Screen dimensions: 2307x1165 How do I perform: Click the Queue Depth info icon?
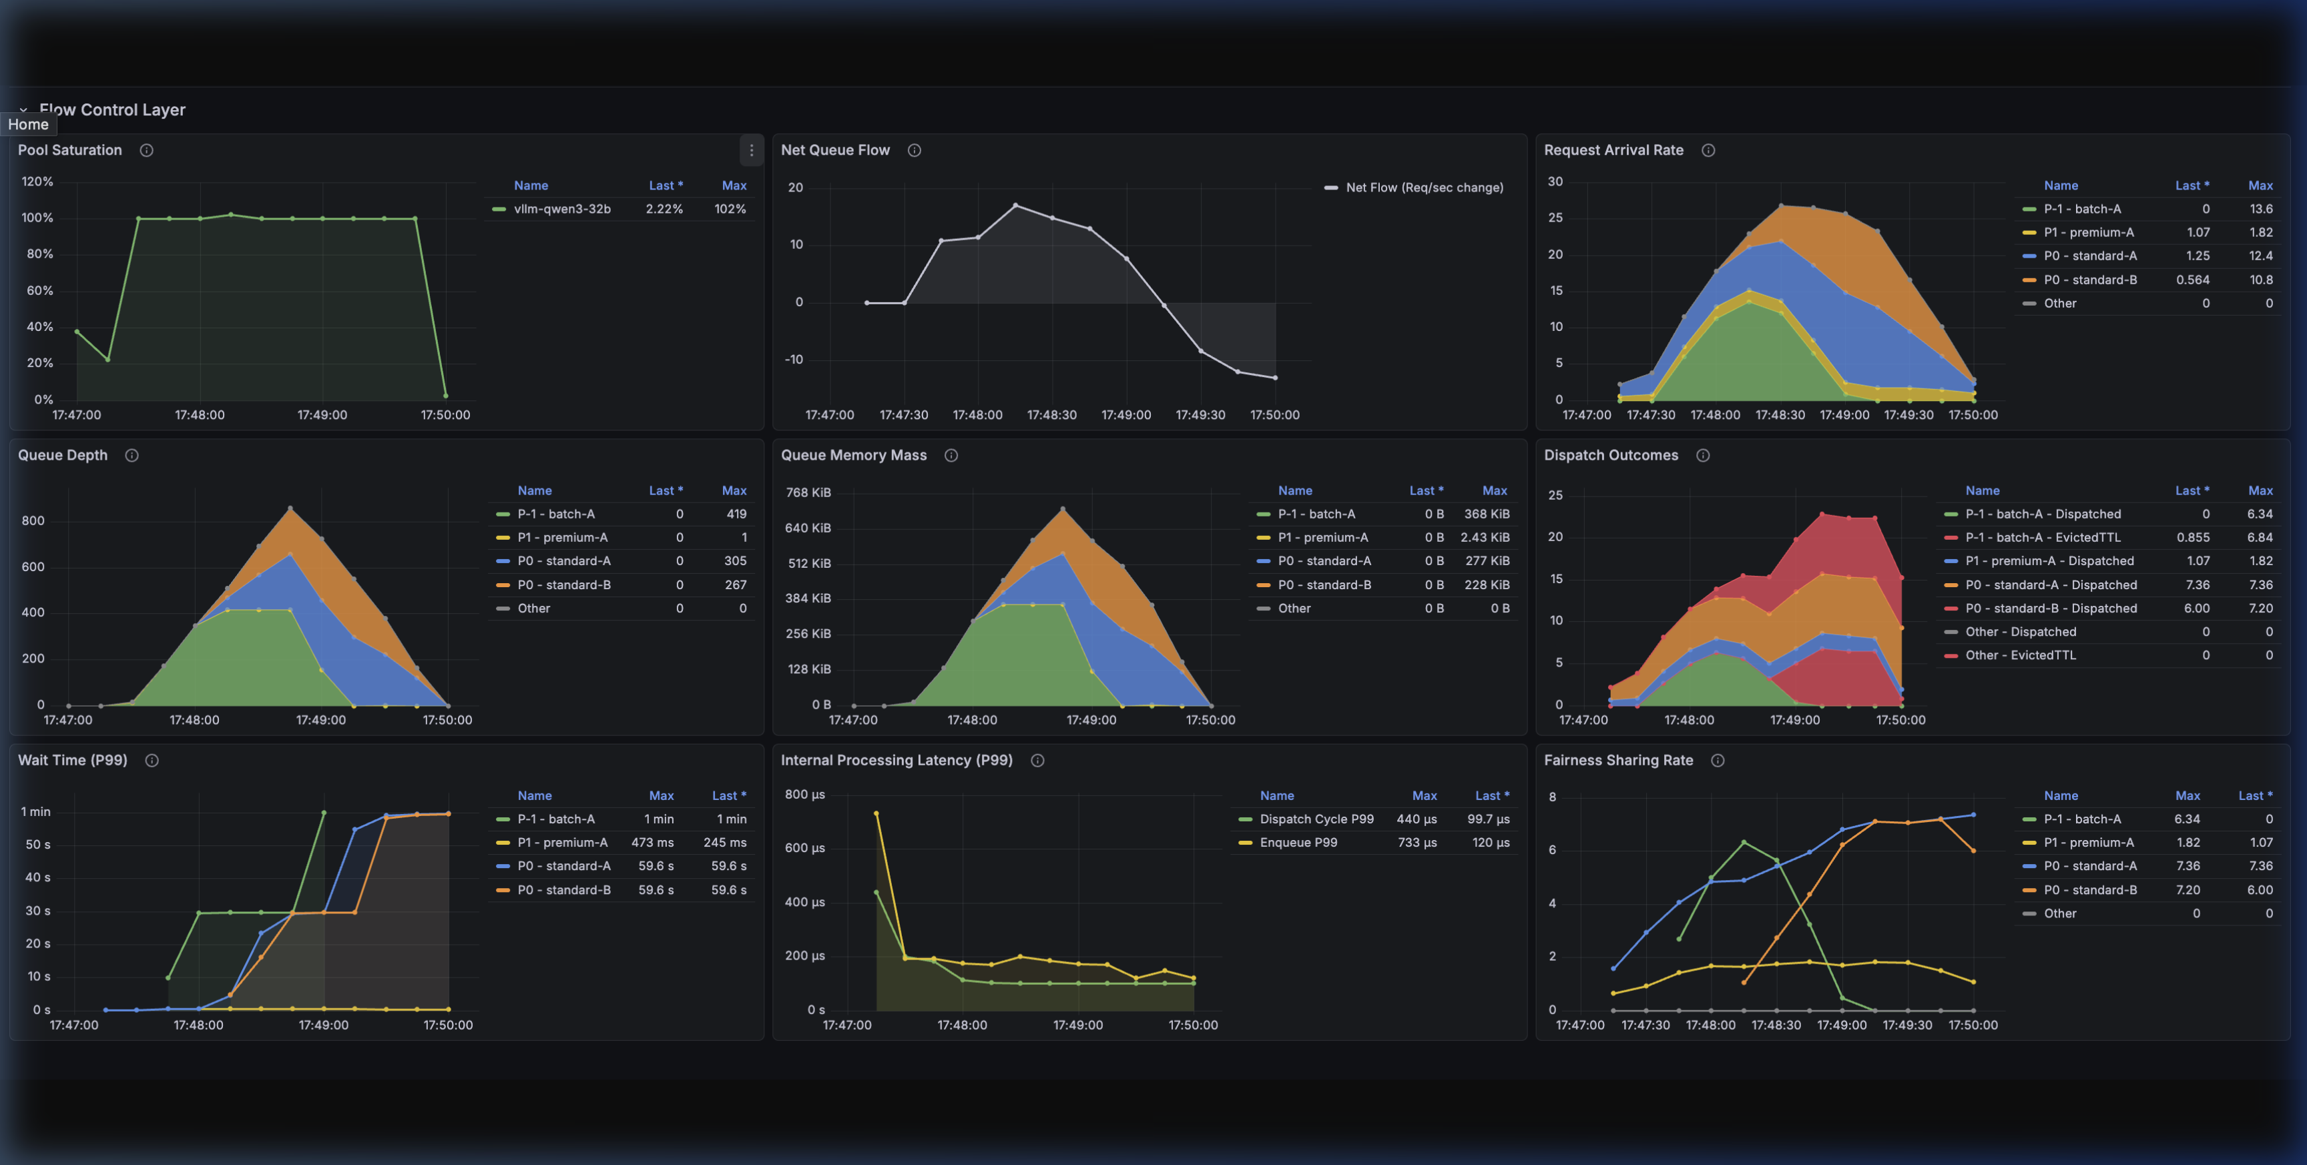point(131,455)
